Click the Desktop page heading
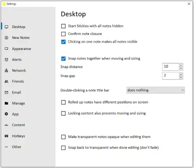 pos(73,14)
